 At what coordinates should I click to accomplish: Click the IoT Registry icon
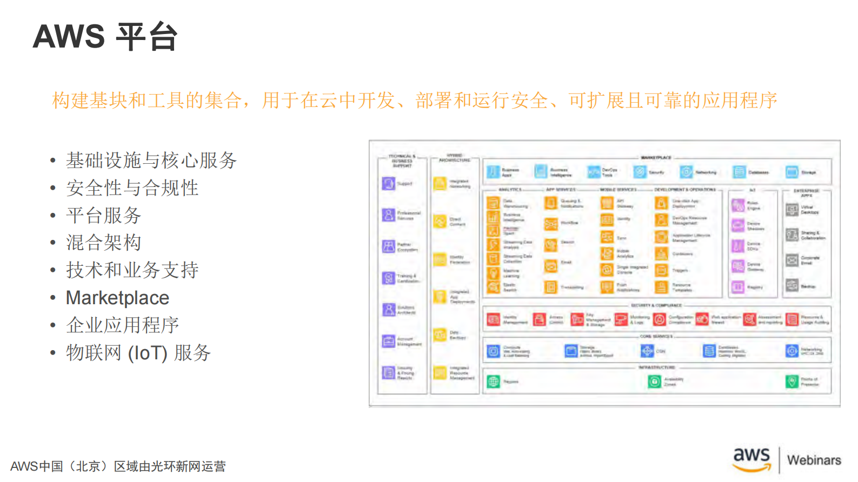(738, 287)
